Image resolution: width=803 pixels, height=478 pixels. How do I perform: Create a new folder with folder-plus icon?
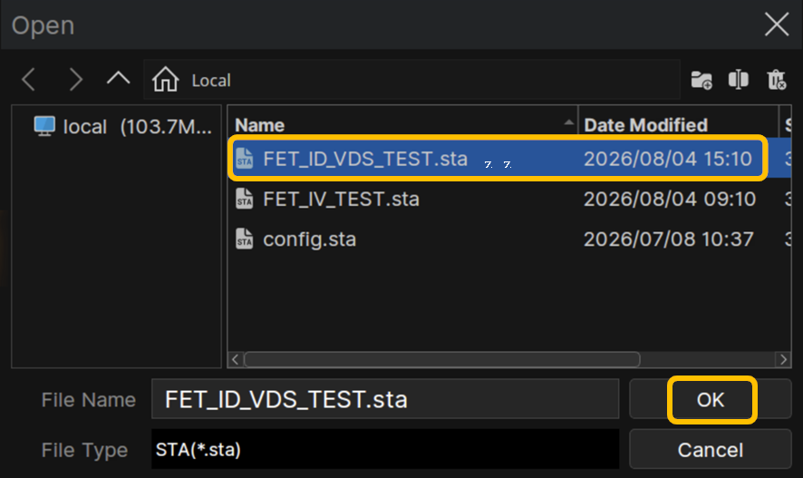(701, 80)
